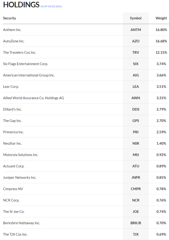Open the Anthem Inc. holding
This screenshot has width=169, height=240.
(x=12, y=30)
